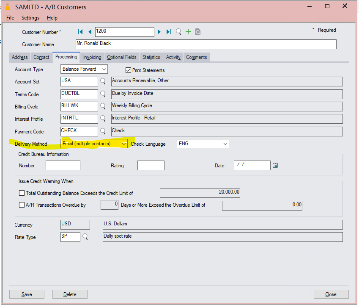Open the Billing Cycle finder magnifier
Viewport: 359px width, 305px height.
click(103, 106)
